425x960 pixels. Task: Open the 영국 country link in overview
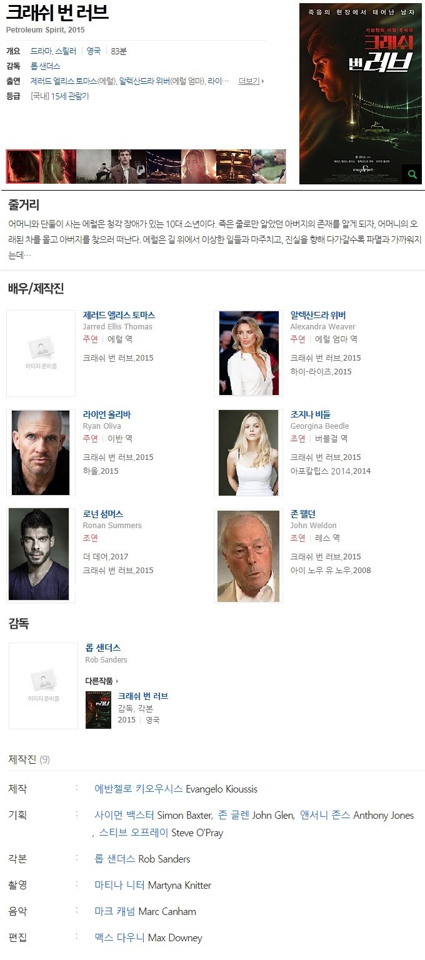click(94, 51)
